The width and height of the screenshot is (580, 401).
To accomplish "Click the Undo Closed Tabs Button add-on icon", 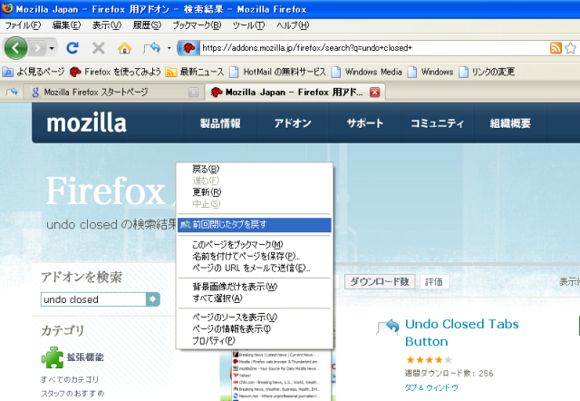I will tap(388, 327).
